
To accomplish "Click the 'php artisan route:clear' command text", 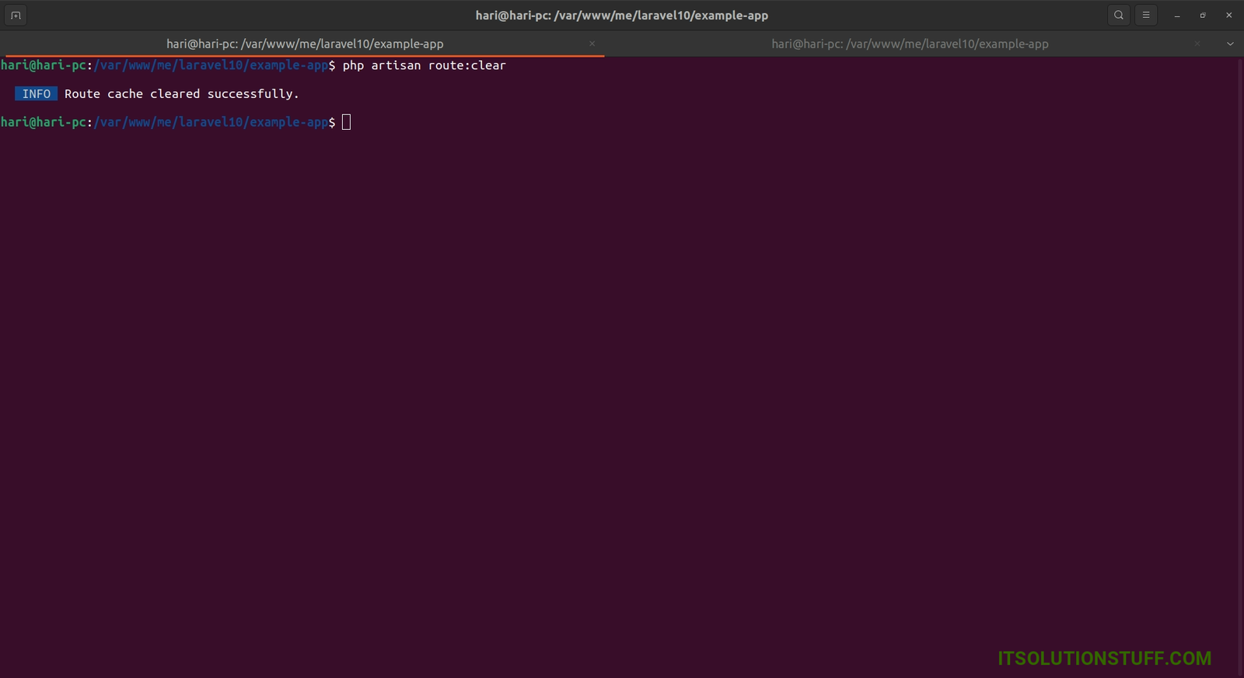I will tap(424, 65).
